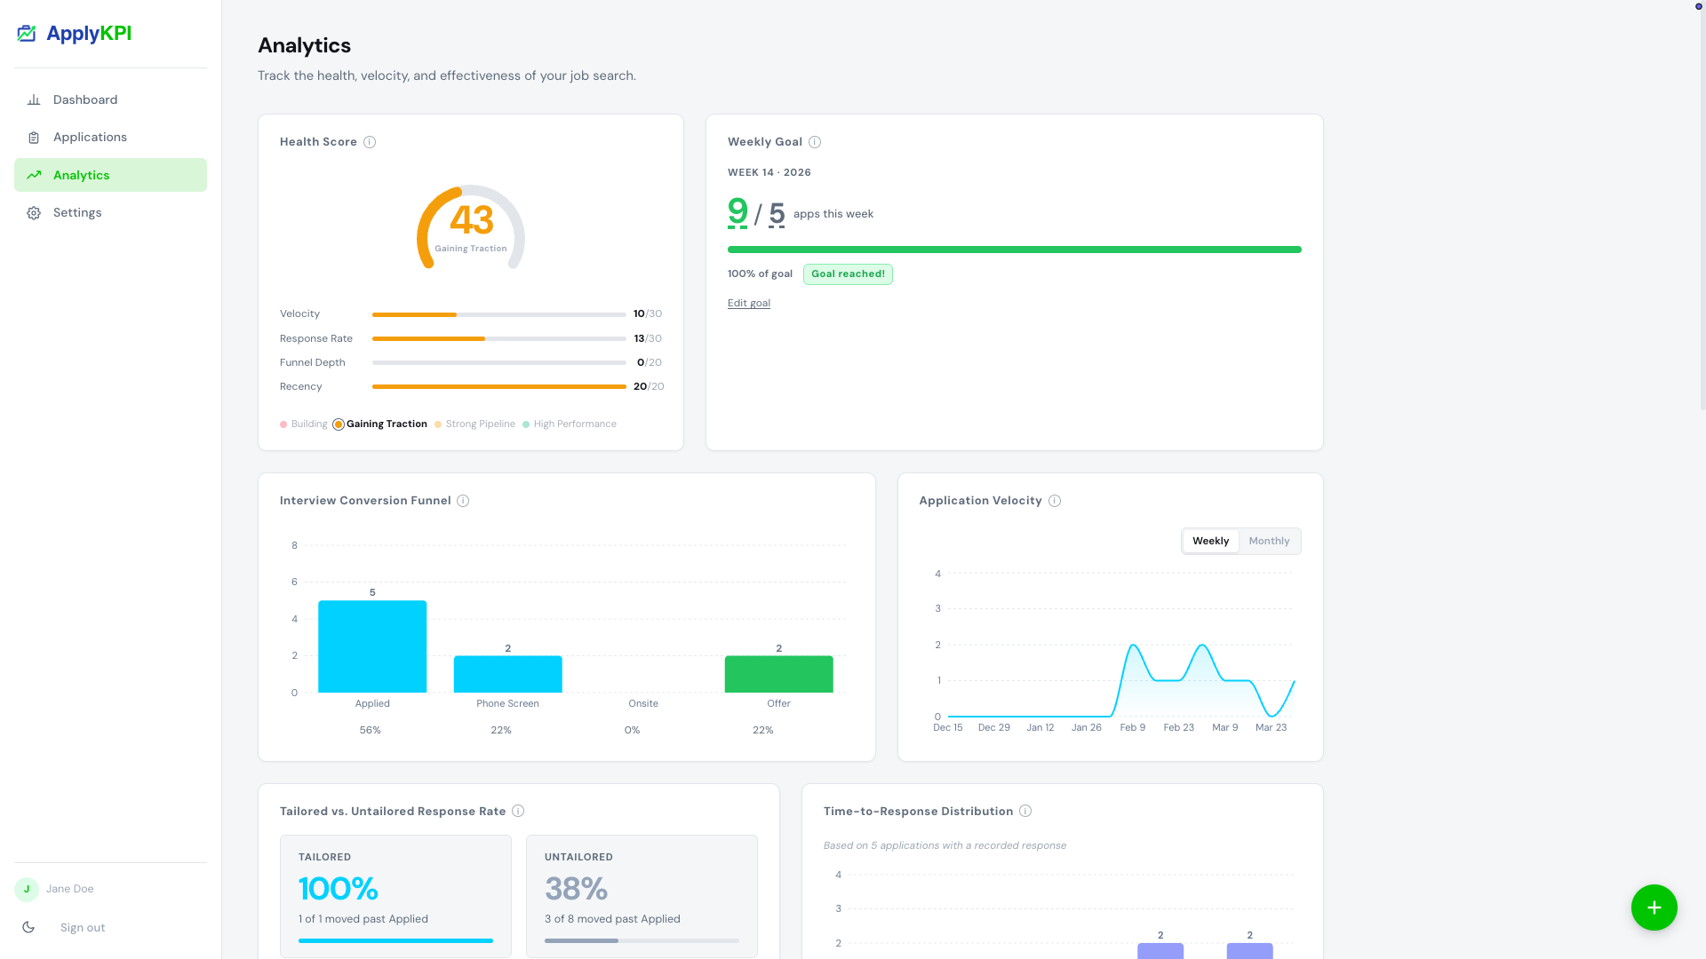Viewport: 1706px width, 959px height.
Task: Select the Weekly velocity toggle
Action: coord(1210,541)
